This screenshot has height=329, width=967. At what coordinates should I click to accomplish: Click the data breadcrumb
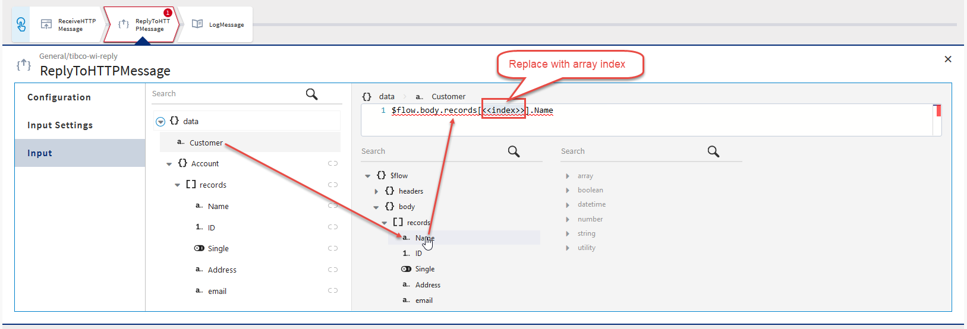click(x=387, y=97)
